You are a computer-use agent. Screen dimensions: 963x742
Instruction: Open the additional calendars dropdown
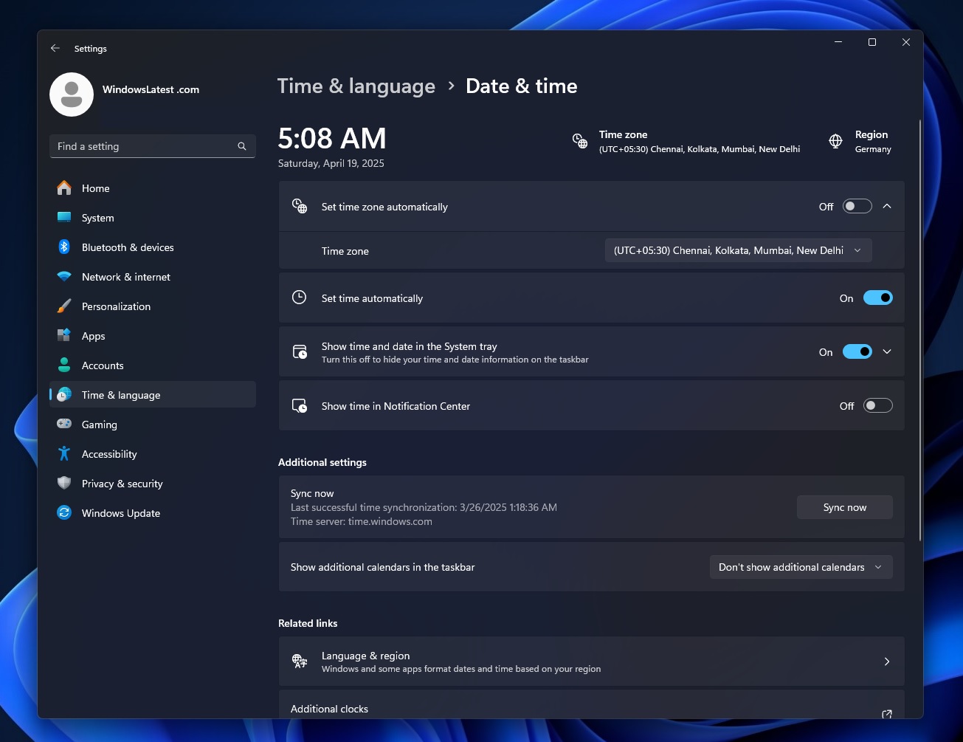pyautogui.click(x=801, y=567)
